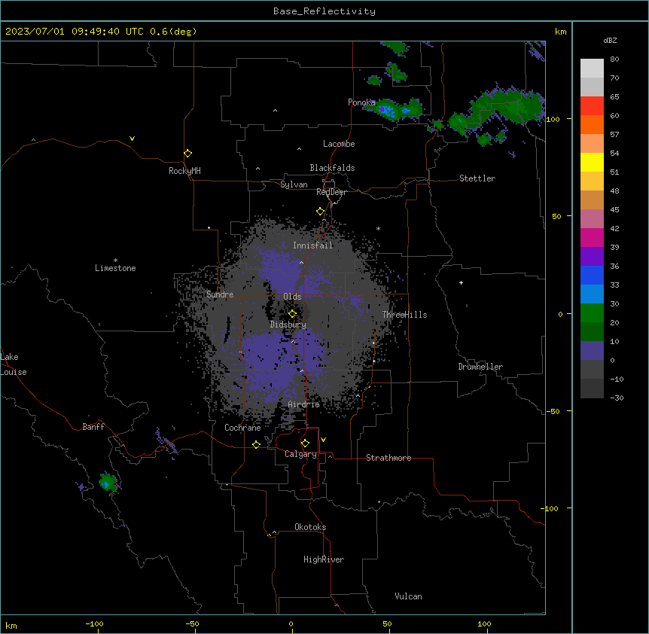Image resolution: width=649 pixels, height=634 pixels.
Task: Click the magenta 39 dBZ legend swatch
Action: point(592,237)
